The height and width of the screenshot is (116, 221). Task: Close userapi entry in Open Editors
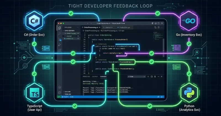[x=65, y=36]
